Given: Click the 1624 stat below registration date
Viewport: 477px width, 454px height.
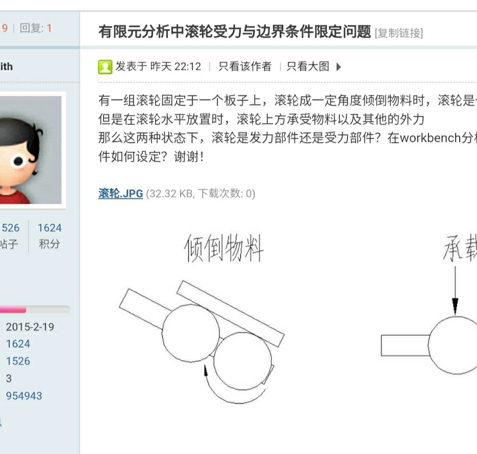Looking at the screenshot, I should pos(18,344).
